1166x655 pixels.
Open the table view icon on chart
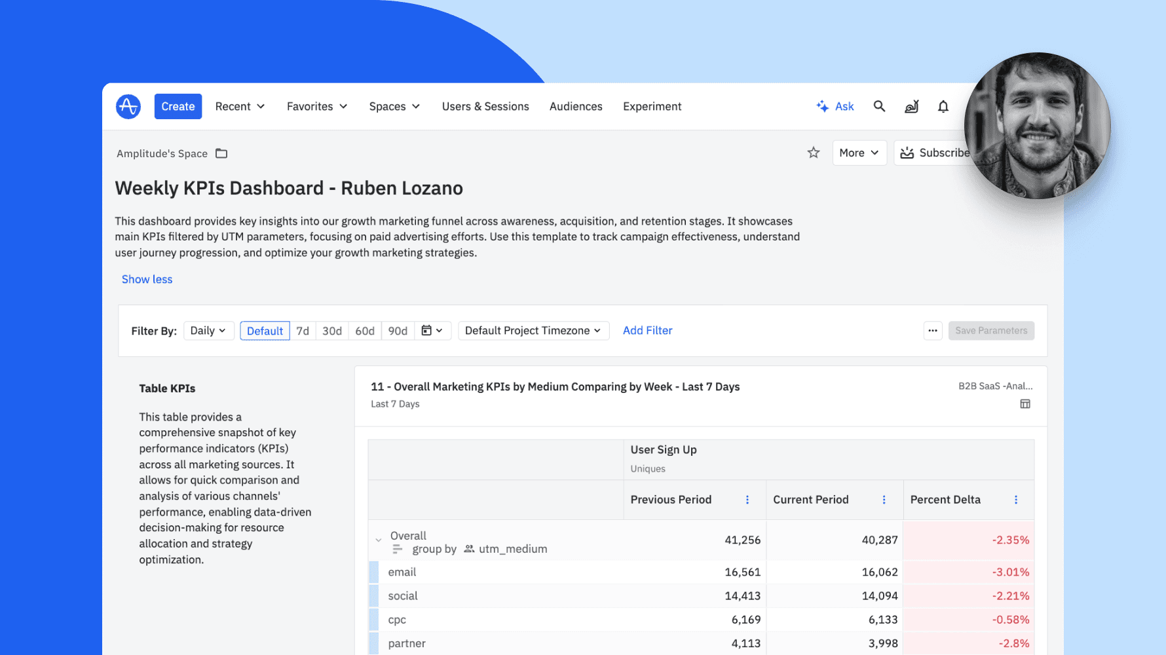click(1025, 404)
